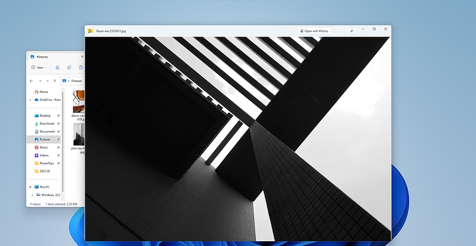
Task: Click the Copy icon in toolbar
Action: click(69, 68)
